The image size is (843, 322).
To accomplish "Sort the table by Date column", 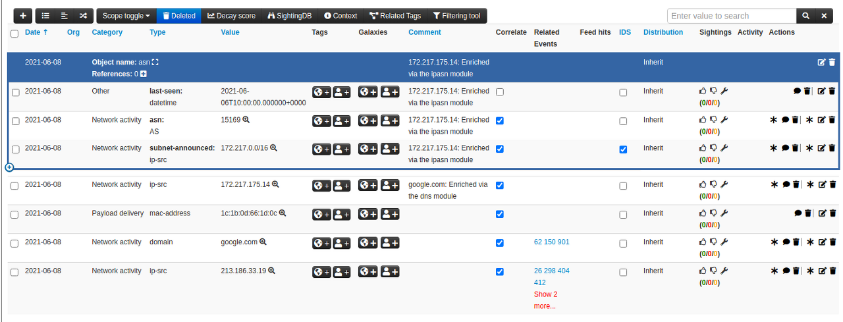I will [x=36, y=32].
